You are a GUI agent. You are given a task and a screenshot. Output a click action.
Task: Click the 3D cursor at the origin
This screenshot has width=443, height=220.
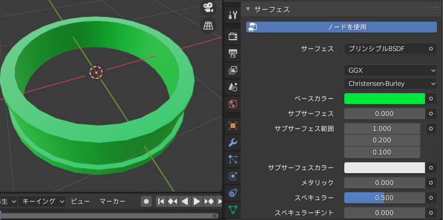click(x=96, y=73)
